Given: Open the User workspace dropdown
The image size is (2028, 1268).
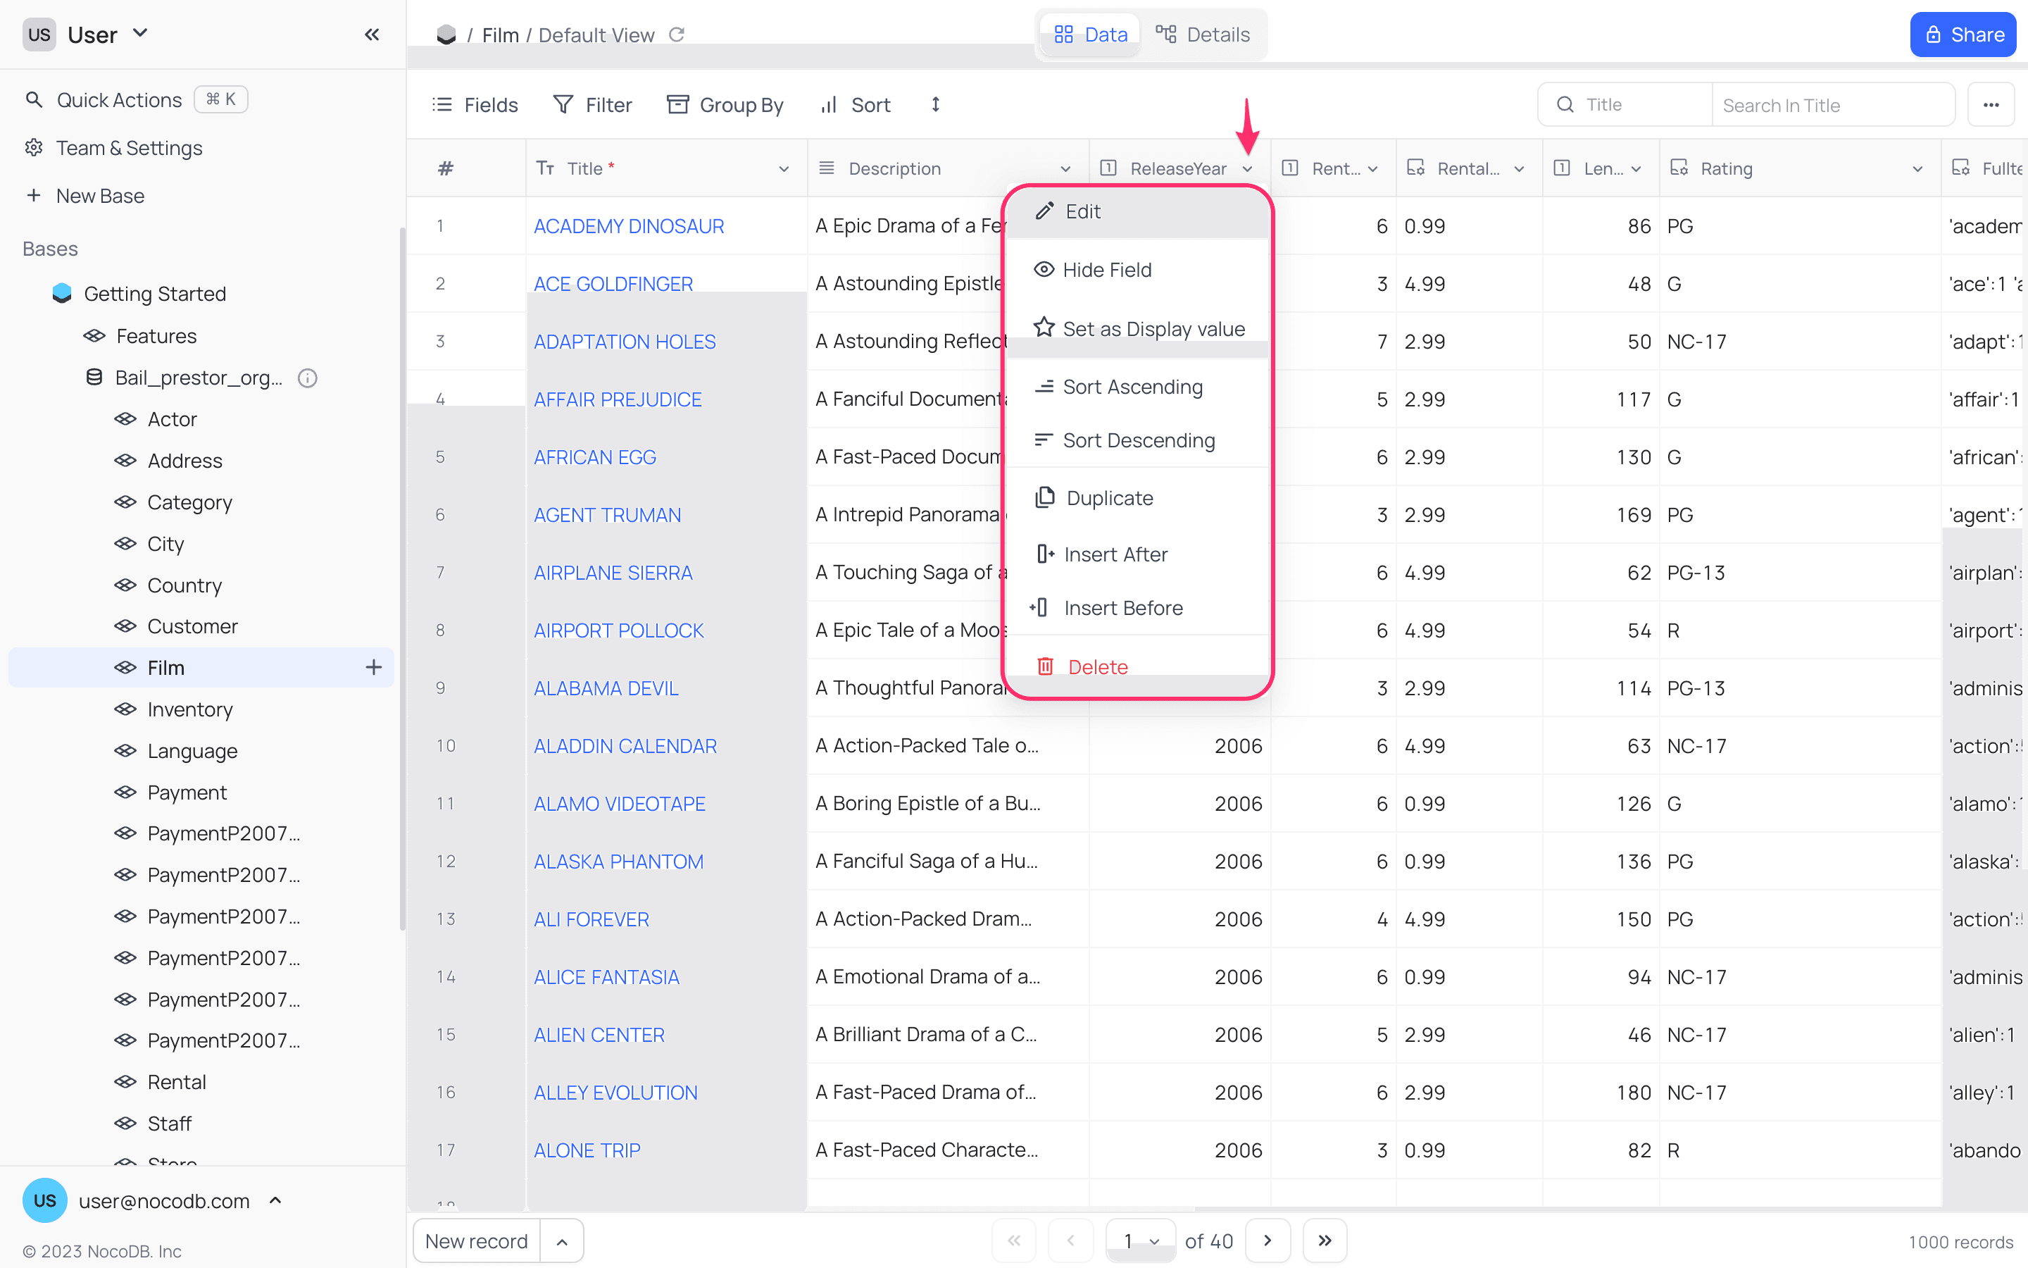Looking at the screenshot, I should (140, 34).
